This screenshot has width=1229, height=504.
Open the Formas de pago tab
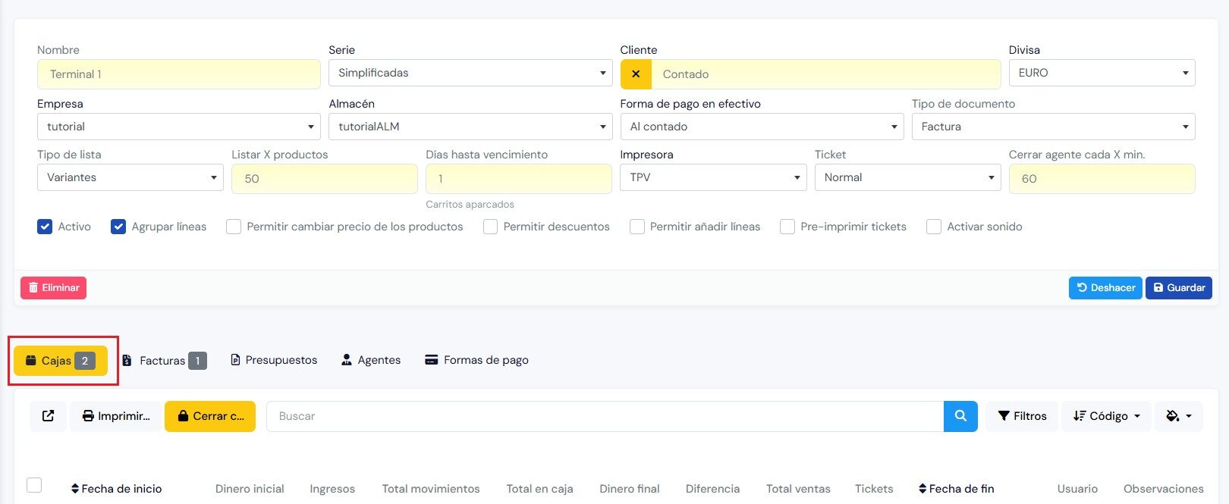coord(476,360)
